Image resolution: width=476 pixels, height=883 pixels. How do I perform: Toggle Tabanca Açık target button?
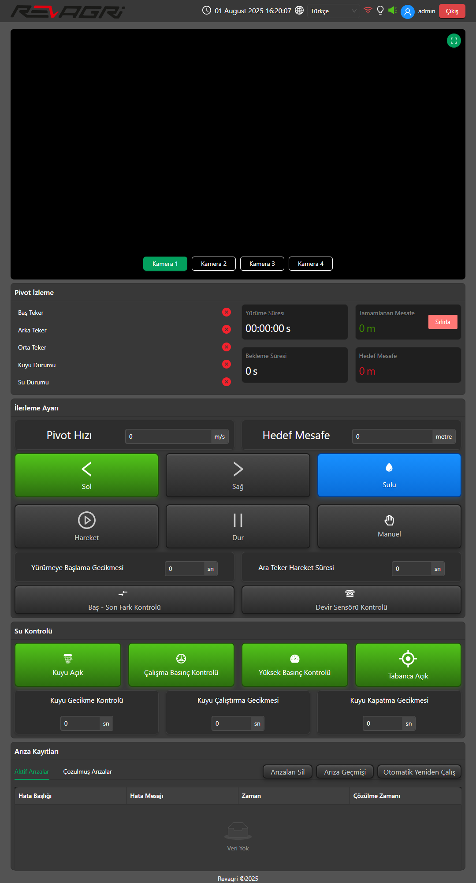click(408, 665)
